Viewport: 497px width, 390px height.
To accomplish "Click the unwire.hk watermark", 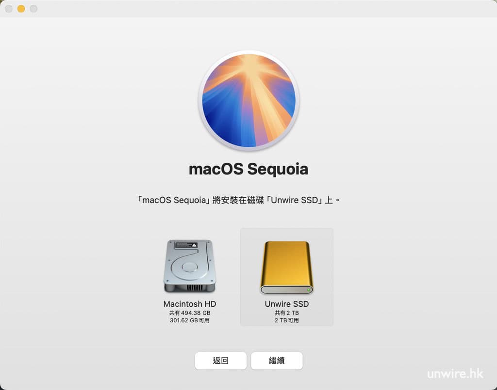I will click(x=455, y=374).
